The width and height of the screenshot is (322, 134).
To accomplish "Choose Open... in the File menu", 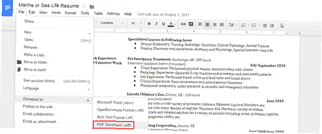I will pyautogui.click(x=55, y=40).
